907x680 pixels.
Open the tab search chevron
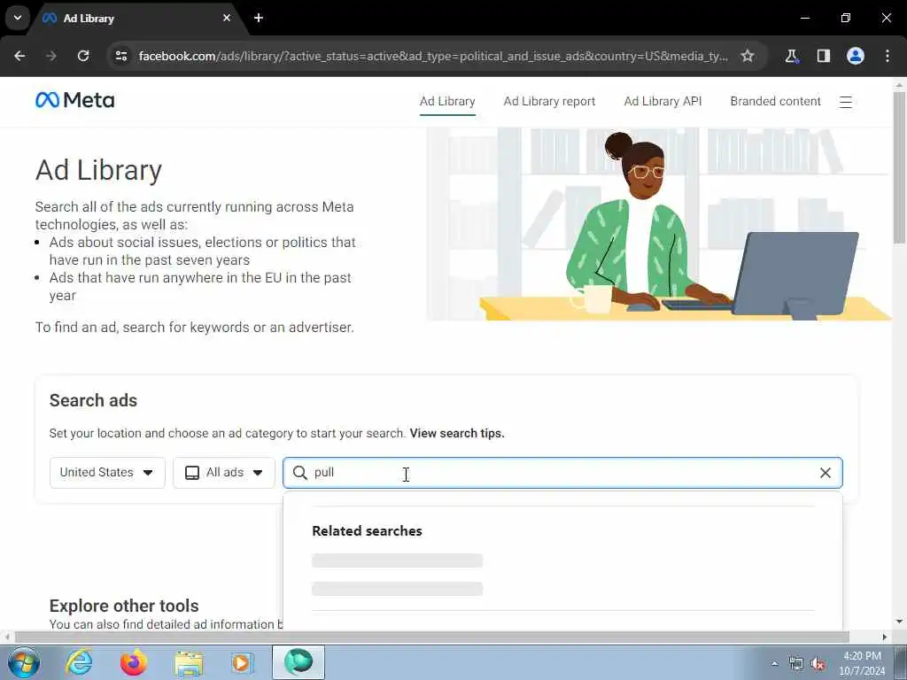pyautogui.click(x=18, y=18)
